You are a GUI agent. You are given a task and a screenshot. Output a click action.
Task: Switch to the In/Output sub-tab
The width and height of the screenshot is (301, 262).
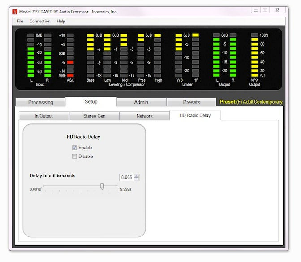43,116
